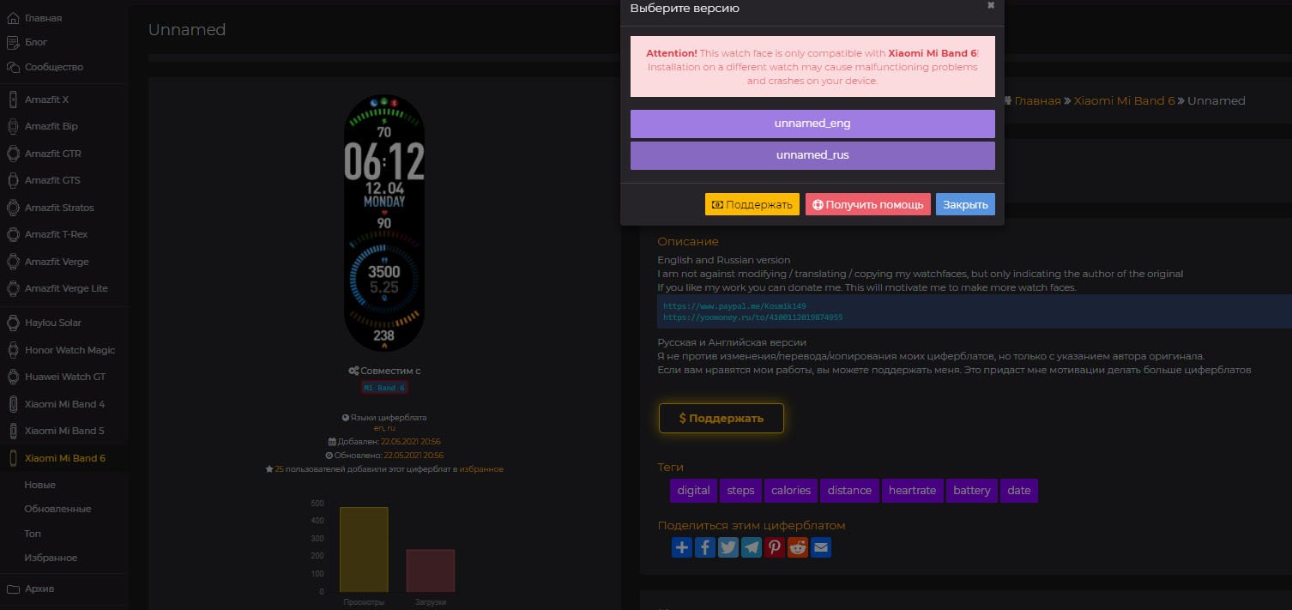This screenshot has width=1292, height=610.
Task: Share watch face on Twitter
Action: pos(728,547)
